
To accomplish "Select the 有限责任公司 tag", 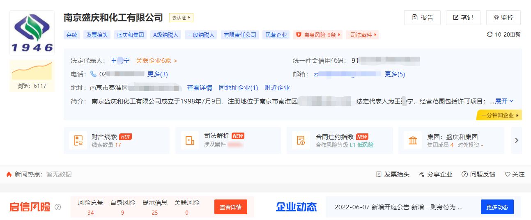I will pyautogui.click(x=240, y=35).
